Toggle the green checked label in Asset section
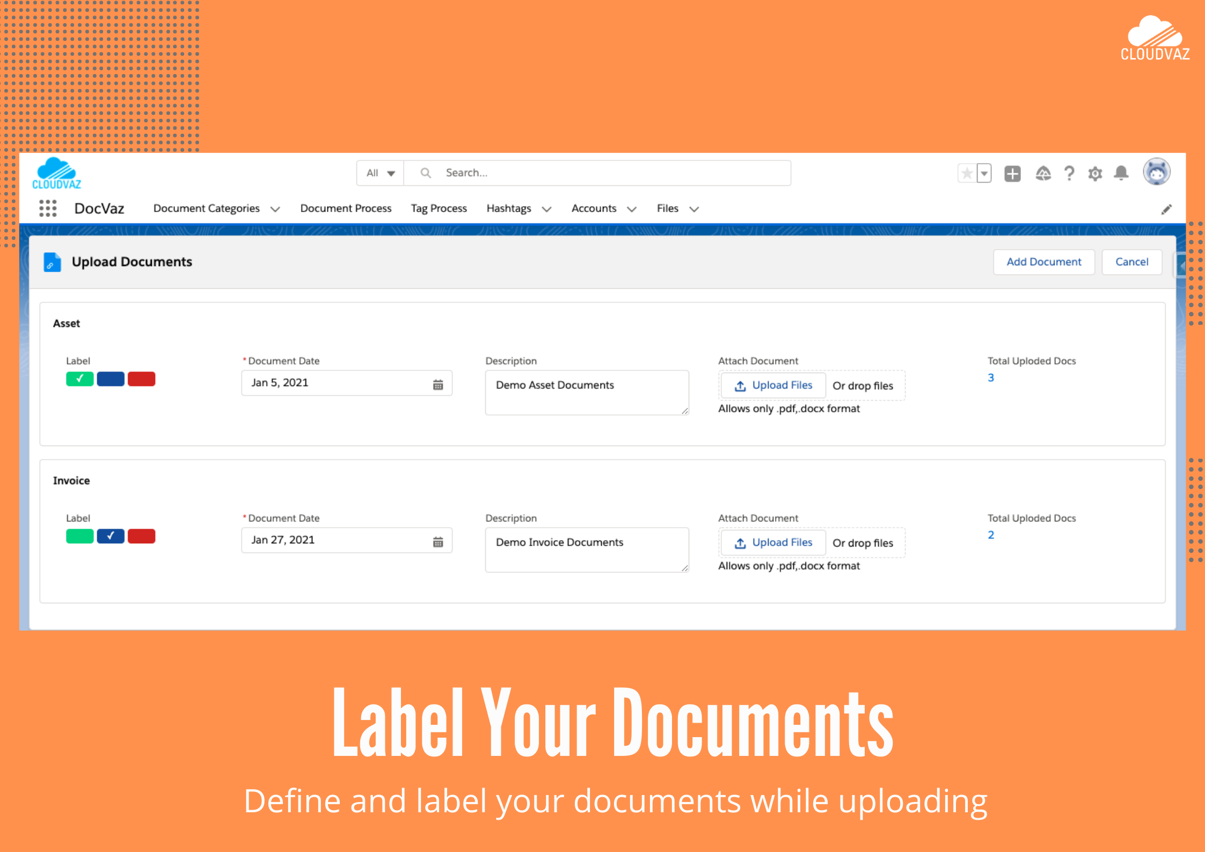Screen dimensions: 1205x852 (x=80, y=378)
